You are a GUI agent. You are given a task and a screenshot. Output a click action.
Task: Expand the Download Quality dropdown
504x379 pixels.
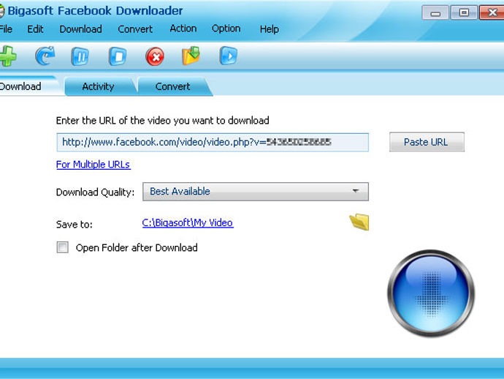click(256, 192)
